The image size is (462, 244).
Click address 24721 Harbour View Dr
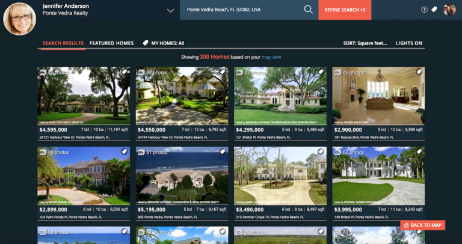coord(75,137)
